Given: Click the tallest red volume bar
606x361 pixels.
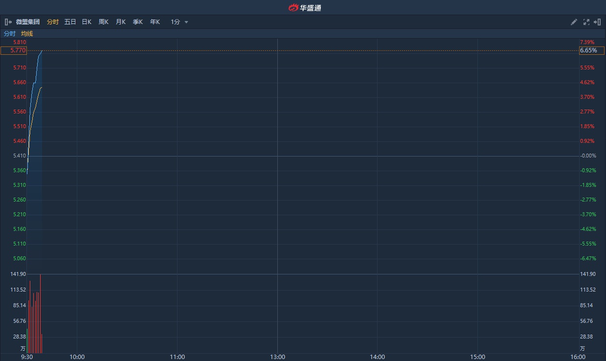Looking at the screenshot, I should (40, 313).
